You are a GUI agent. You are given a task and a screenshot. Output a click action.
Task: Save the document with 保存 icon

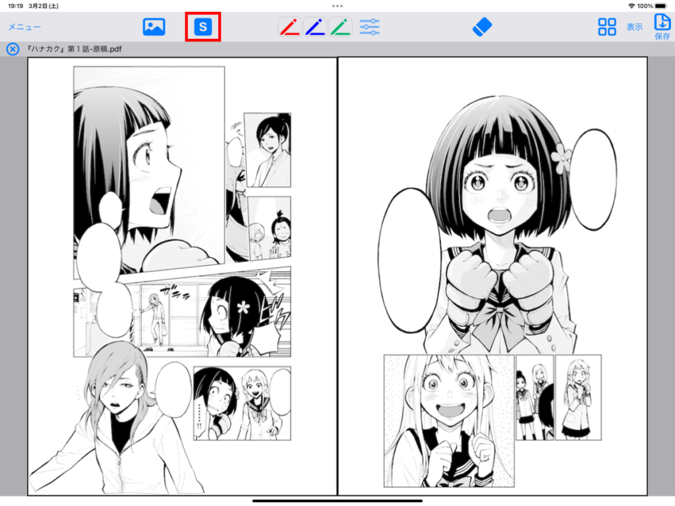(x=662, y=26)
